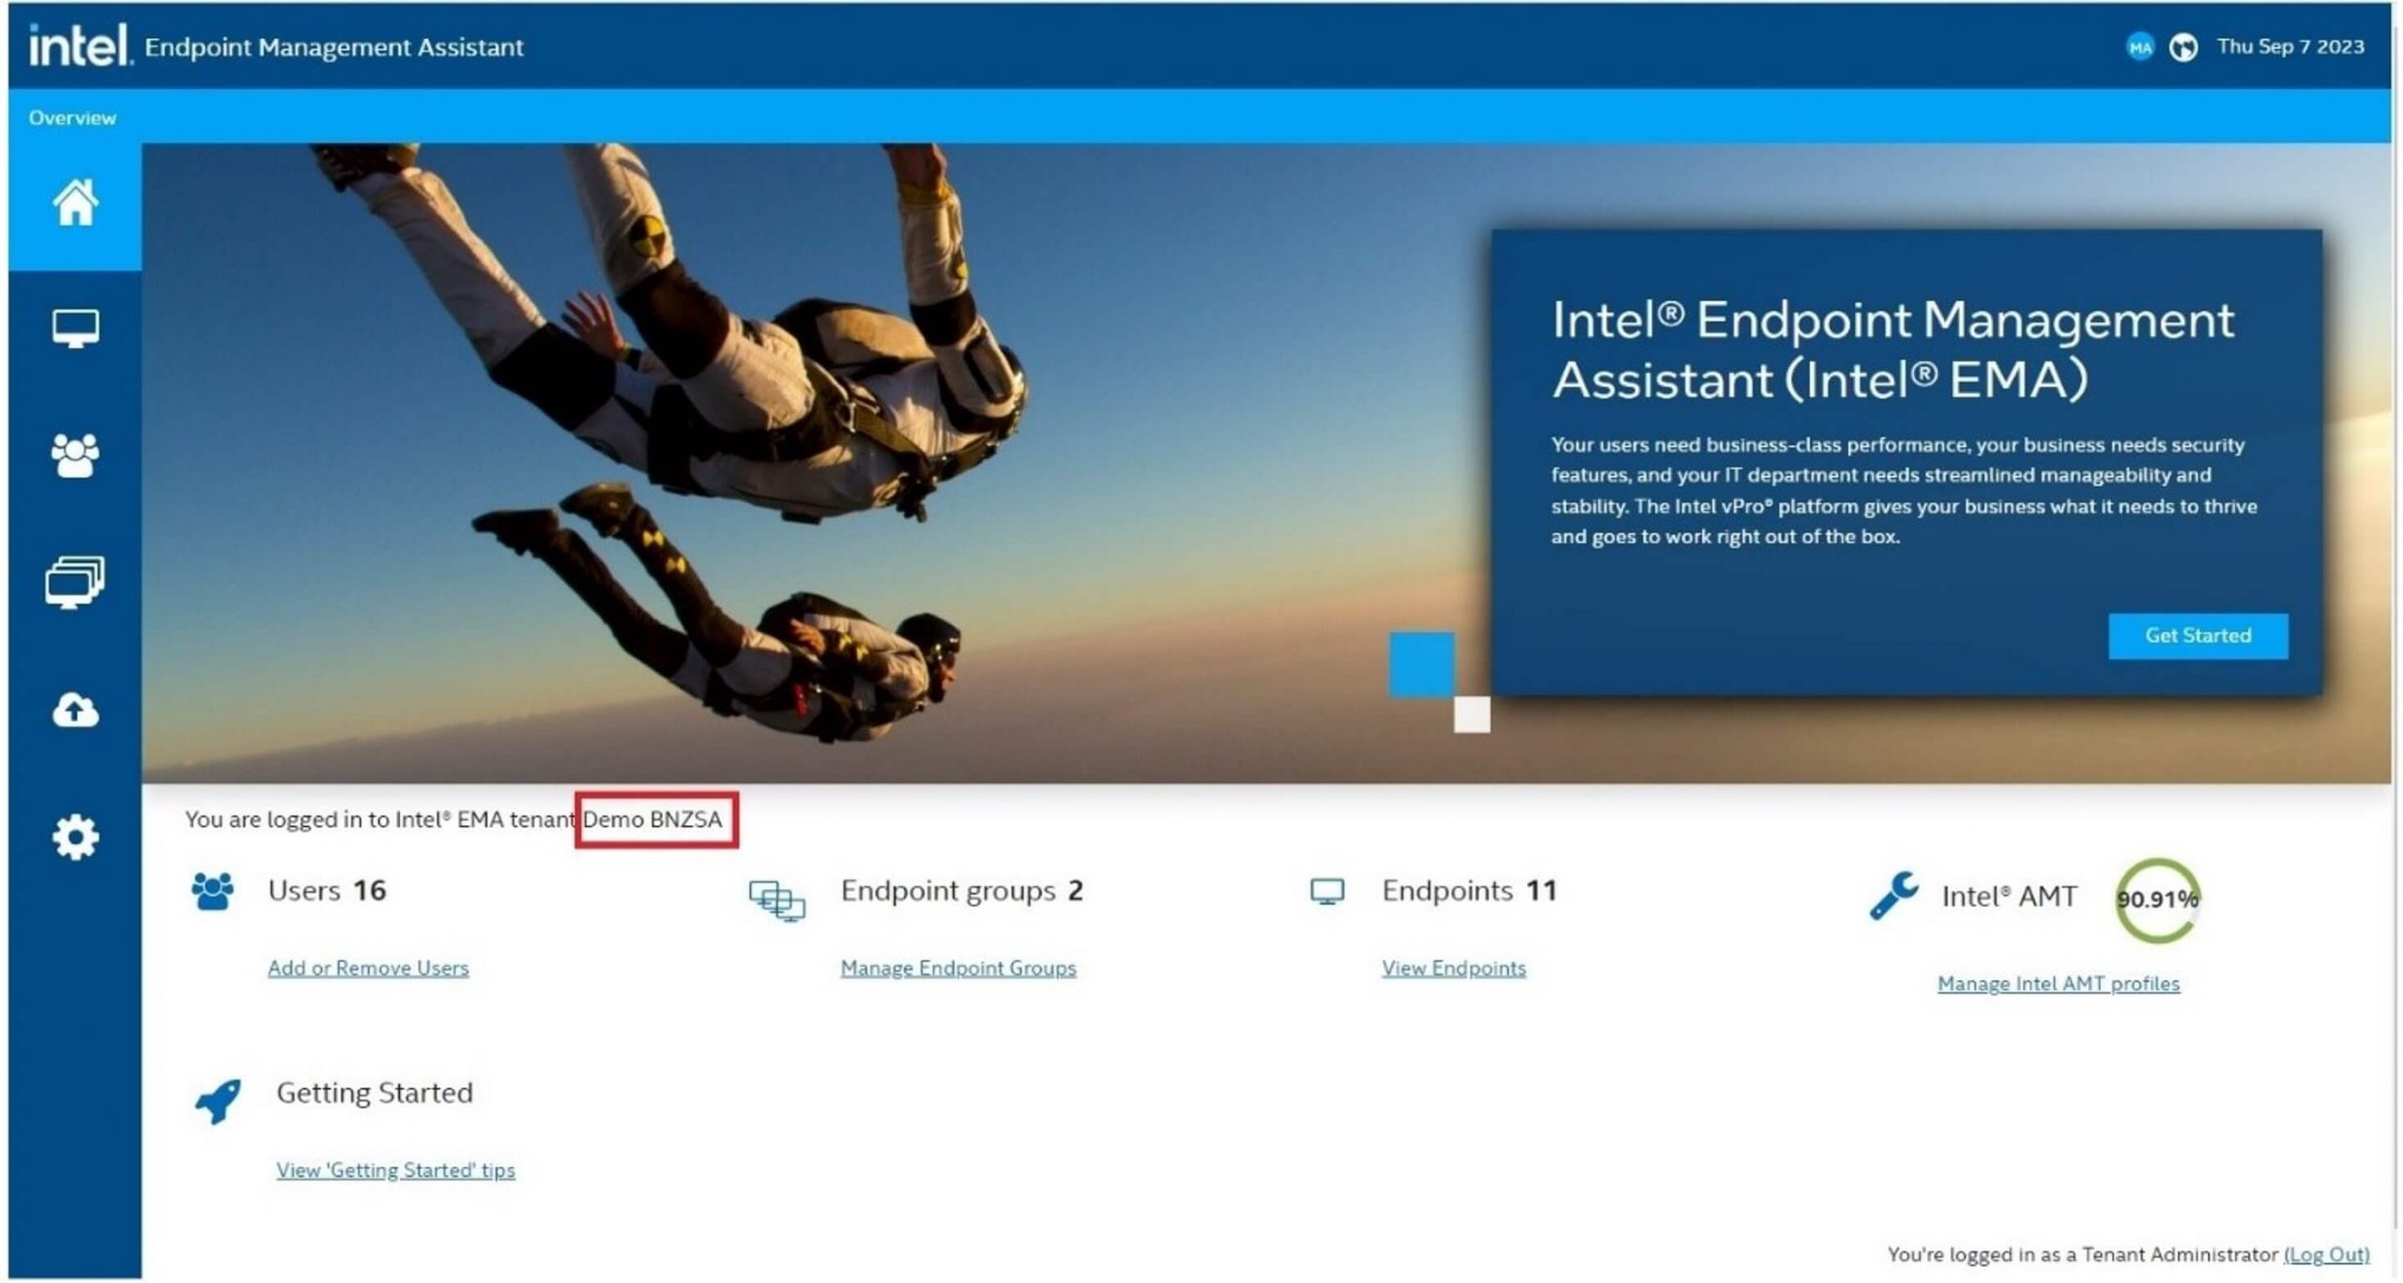
Task: Click the Getting Started rocket icon
Action: pyautogui.click(x=218, y=1100)
